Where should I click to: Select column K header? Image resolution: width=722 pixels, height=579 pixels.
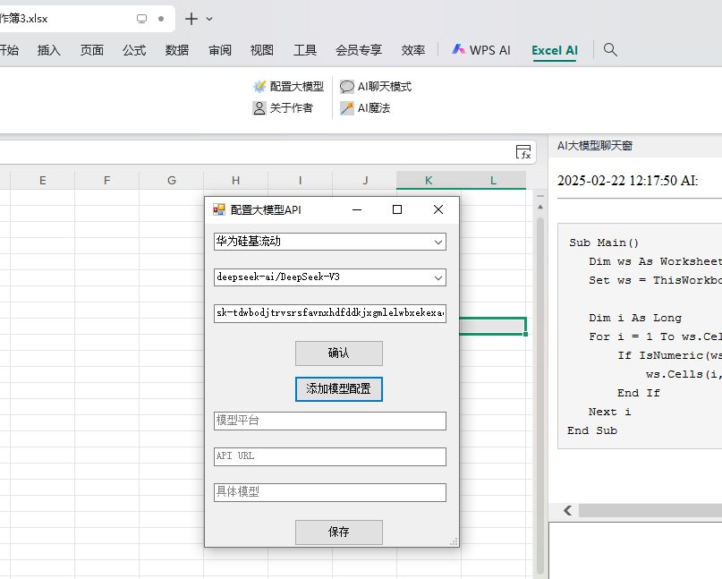click(x=429, y=181)
